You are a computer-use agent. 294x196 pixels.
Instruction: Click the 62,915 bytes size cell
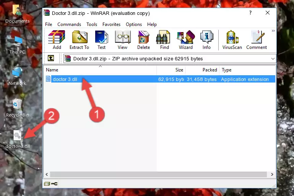(x=171, y=79)
